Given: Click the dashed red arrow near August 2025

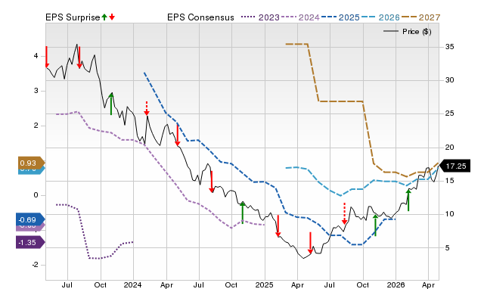Looking at the screenshot, I should point(345,213).
